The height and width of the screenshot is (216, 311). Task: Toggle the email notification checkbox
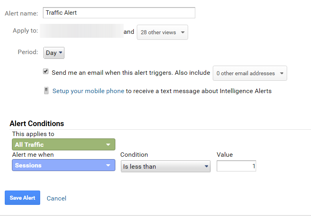click(46, 72)
